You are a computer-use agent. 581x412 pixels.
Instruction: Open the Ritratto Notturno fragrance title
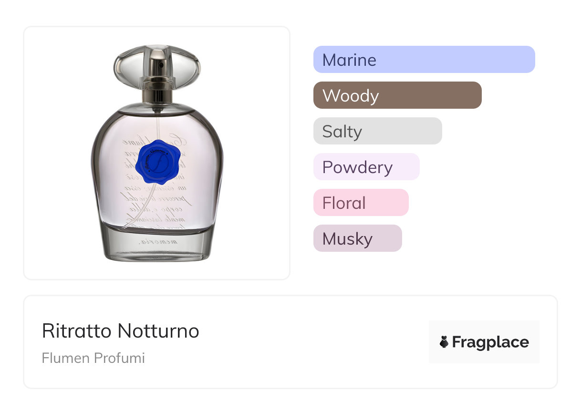point(120,331)
